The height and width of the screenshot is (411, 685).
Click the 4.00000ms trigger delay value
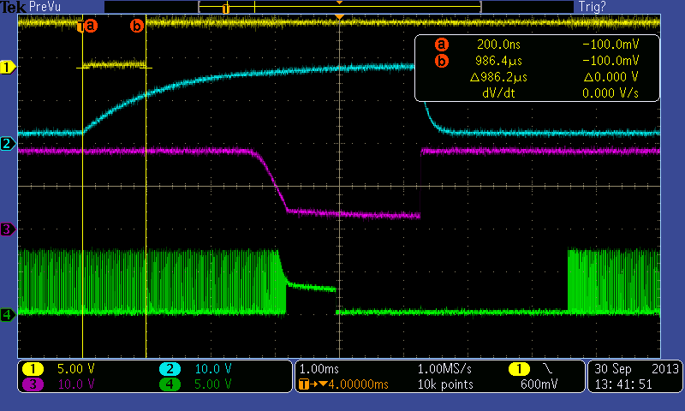(358, 384)
